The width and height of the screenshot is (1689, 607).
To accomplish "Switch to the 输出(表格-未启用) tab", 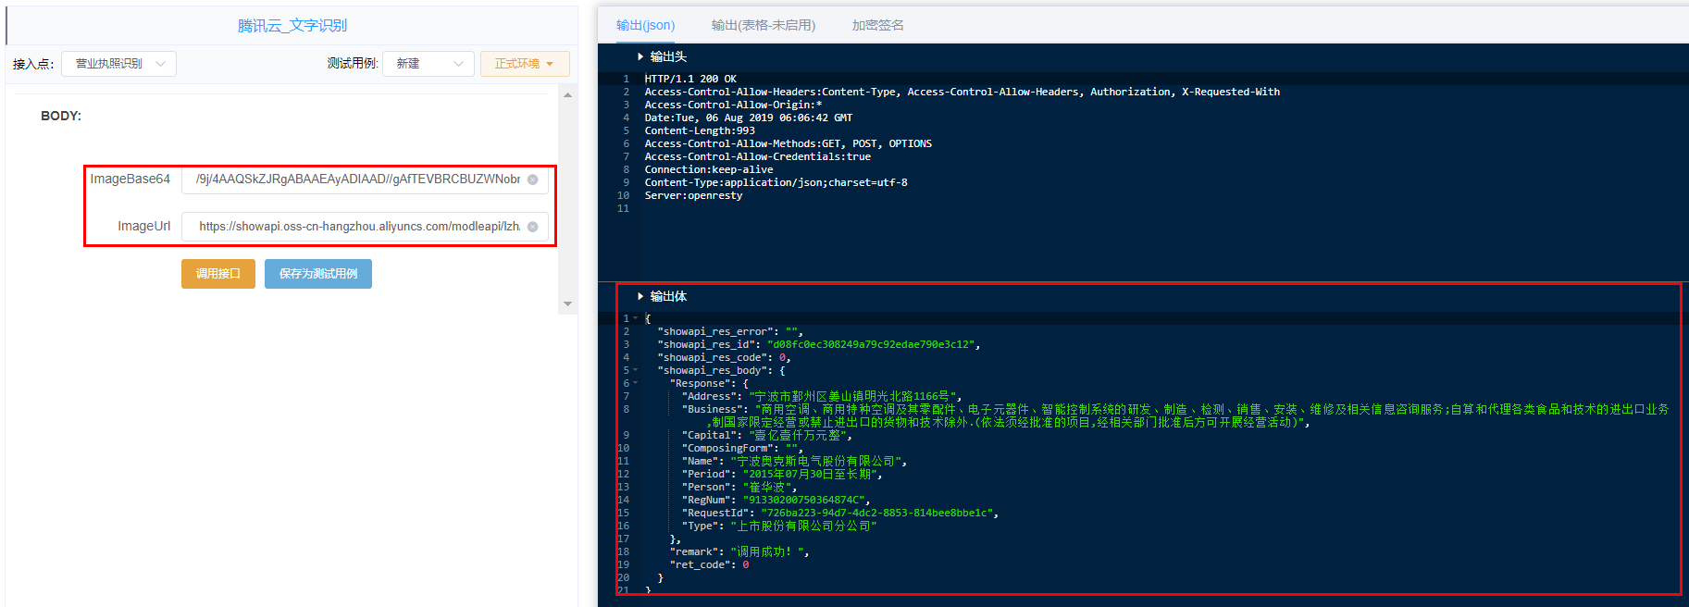I will point(764,25).
